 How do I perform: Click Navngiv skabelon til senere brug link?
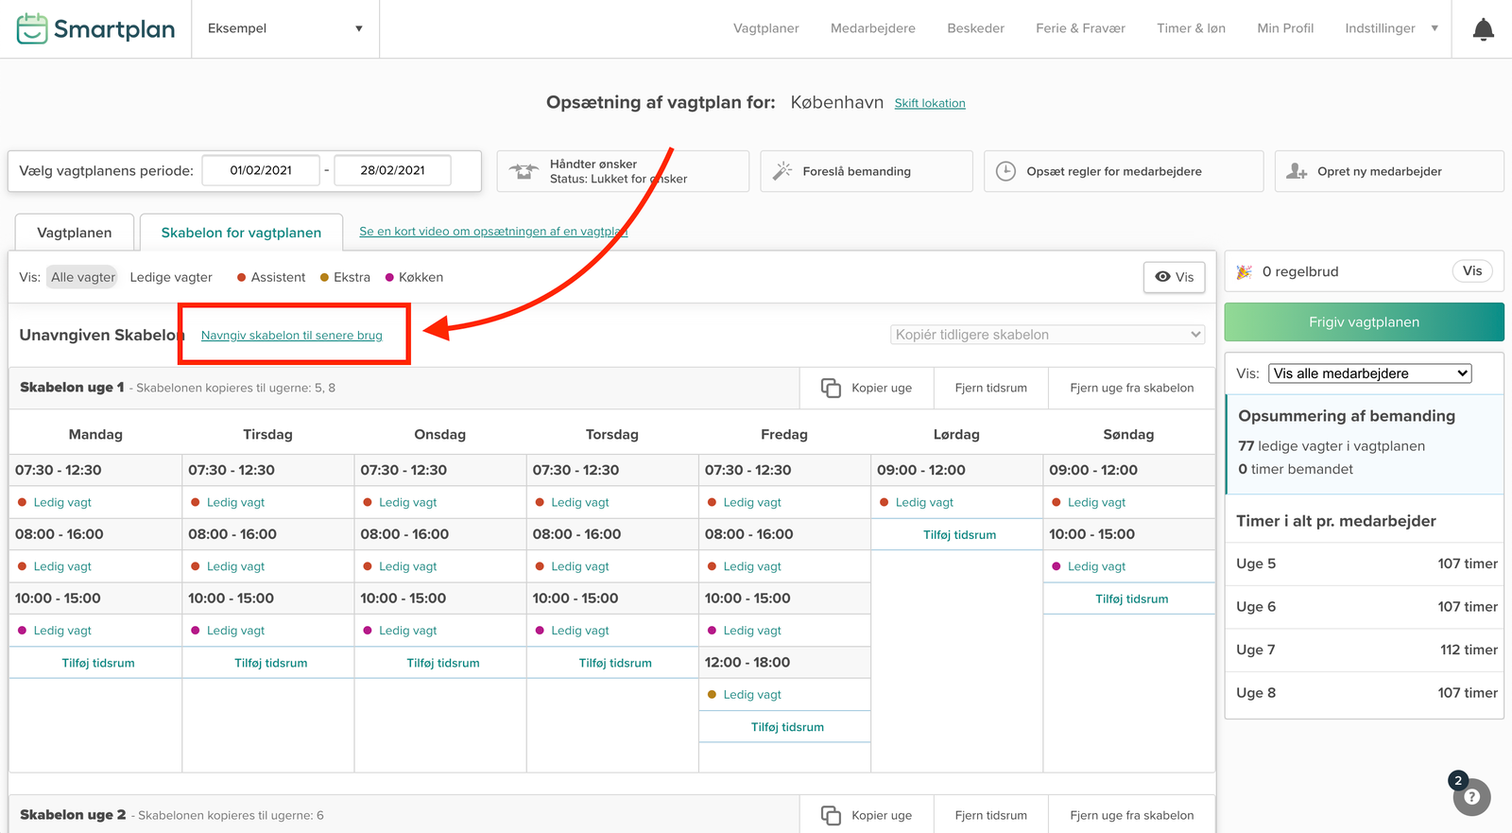[x=291, y=336]
